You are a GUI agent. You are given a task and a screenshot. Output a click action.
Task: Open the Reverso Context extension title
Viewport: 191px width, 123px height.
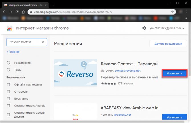[x=129, y=64]
